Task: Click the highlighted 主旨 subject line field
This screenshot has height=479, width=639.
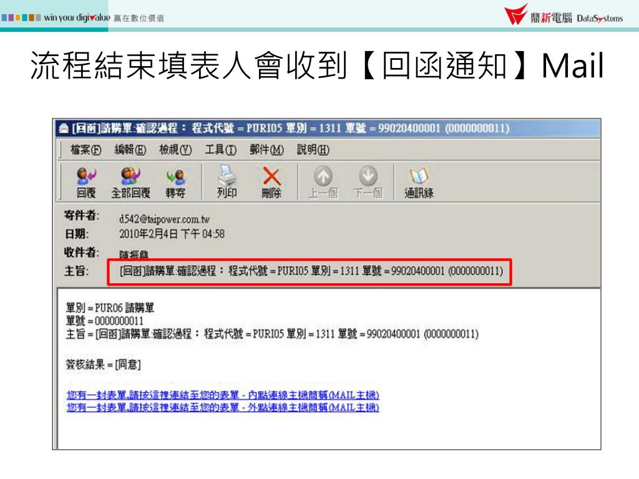Action: (310, 272)
